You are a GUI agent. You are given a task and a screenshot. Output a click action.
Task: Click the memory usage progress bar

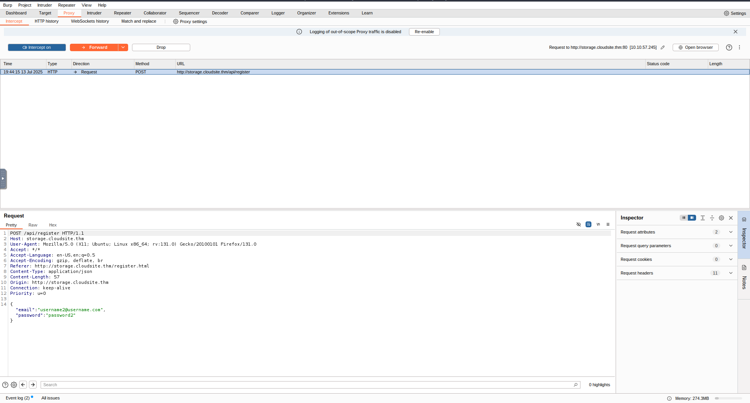(x=729, y=398)
